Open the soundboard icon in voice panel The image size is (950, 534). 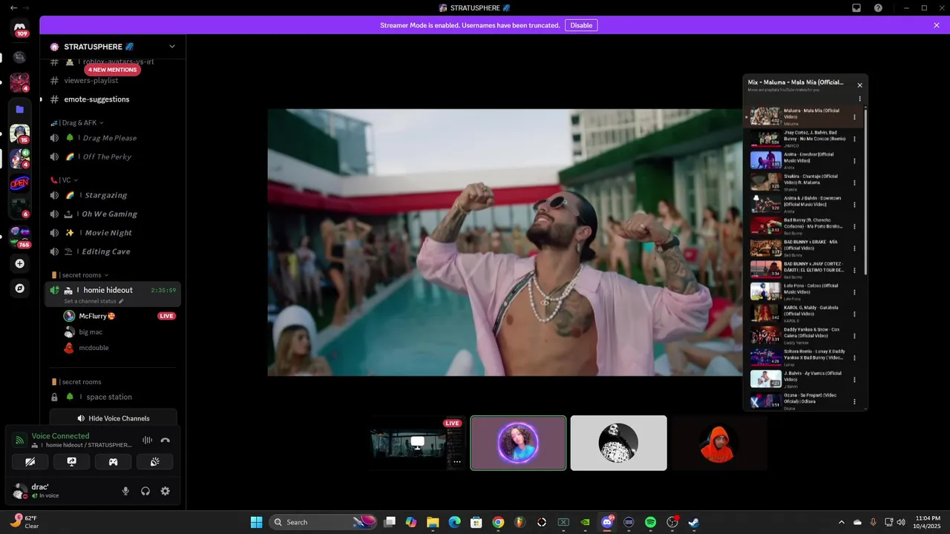click(155, 461)
